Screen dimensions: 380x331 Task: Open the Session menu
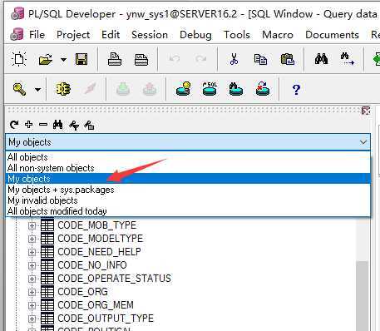[150, 35]
